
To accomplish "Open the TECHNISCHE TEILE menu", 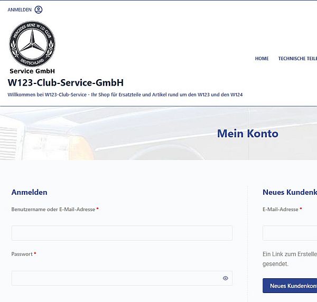I will coord(297,59).
